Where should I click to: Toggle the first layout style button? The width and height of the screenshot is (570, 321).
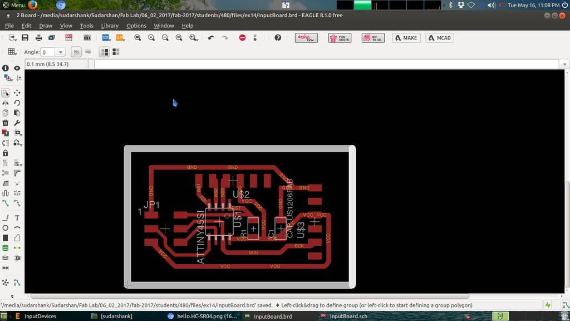[x=104, y=52]
